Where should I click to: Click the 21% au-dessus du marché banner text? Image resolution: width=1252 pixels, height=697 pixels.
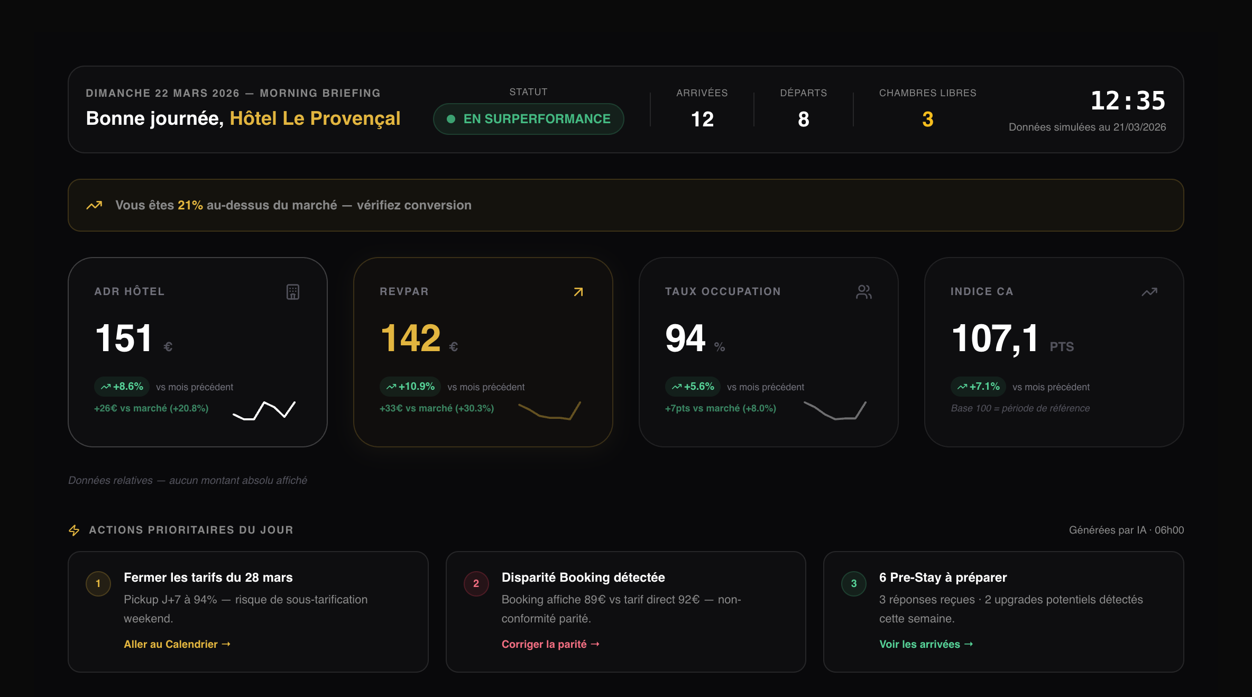293,205
